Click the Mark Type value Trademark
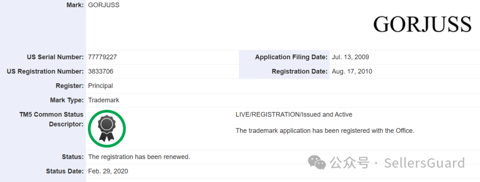The height and width of the screenshot is (182, 480). point(104,100)
